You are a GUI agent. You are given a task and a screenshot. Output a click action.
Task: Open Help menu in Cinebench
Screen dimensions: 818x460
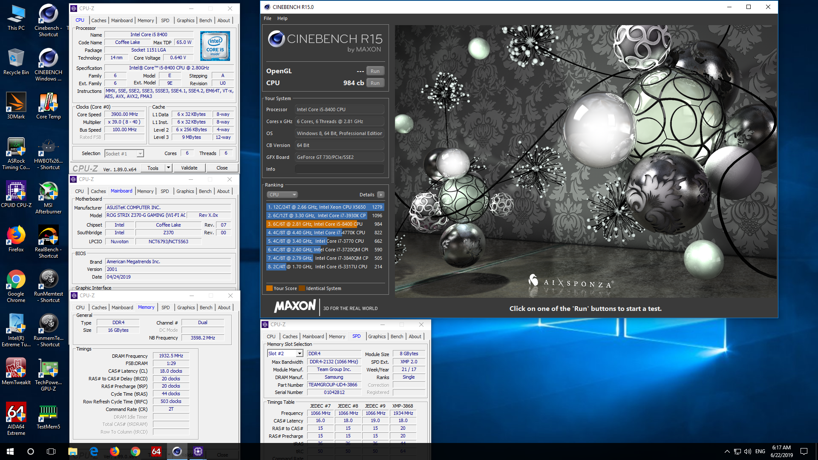point(282,18)
